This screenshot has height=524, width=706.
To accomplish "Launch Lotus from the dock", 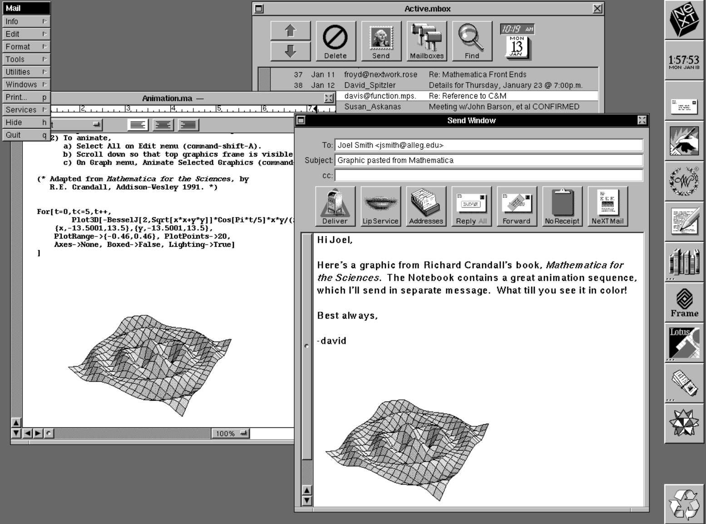I will (684, 343).
